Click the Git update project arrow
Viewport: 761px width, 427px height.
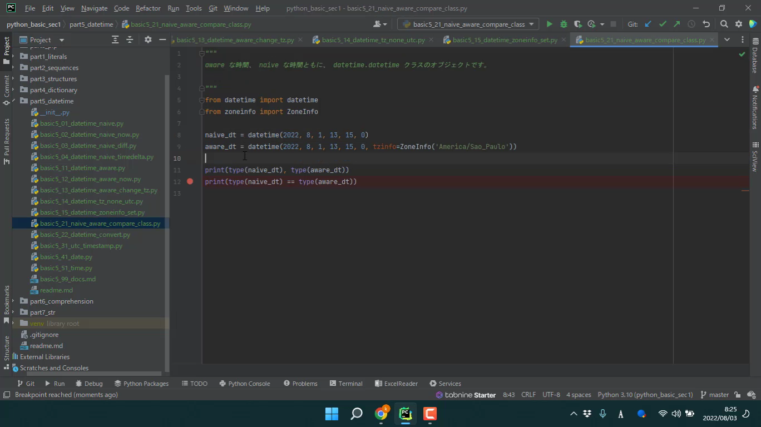click(x=648, y=24)
